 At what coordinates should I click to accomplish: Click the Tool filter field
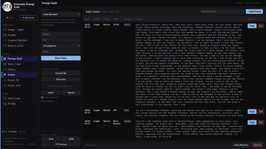coord(61,40)
